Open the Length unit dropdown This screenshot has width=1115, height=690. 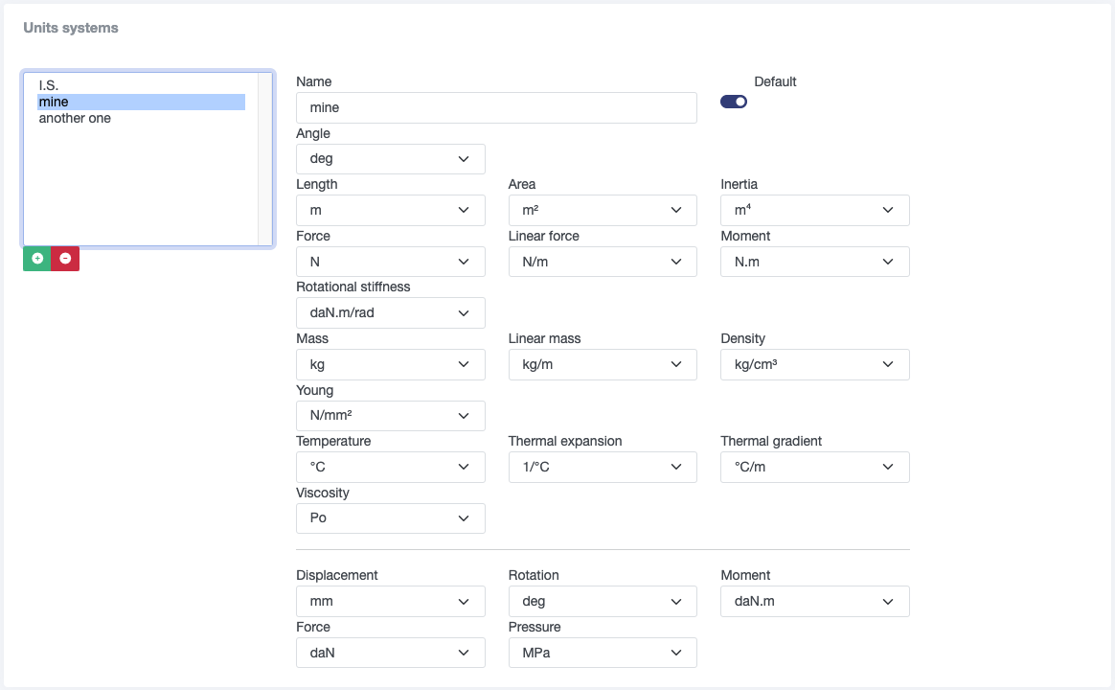[x=390, y=210]
